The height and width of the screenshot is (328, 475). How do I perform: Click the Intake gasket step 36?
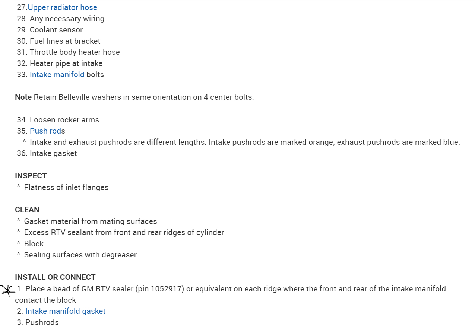pyautogui.click(x=53, y=153)
